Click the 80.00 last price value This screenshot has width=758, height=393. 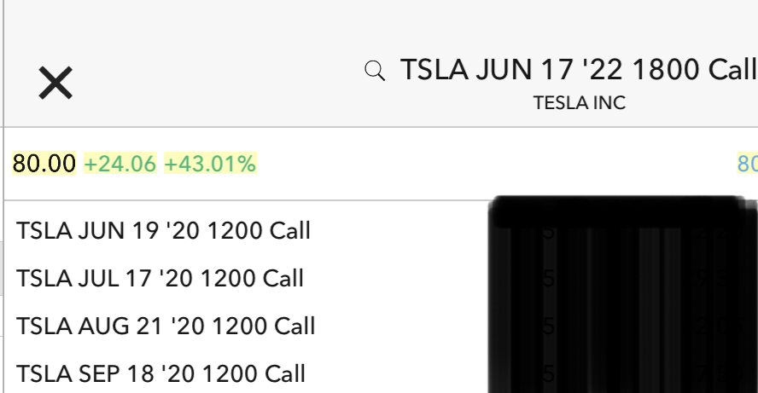(x=44, y=164)
